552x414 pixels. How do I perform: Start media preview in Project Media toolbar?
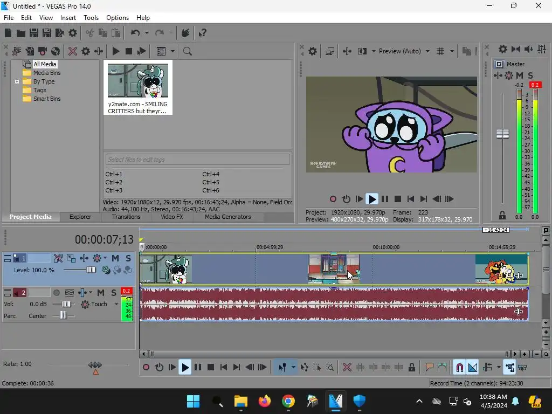tap(115, 51)
